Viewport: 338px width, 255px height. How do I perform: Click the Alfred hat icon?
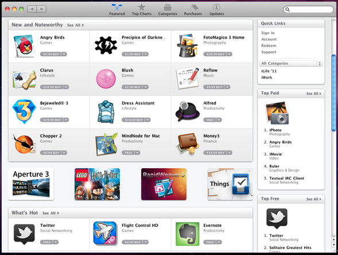tap(187, 111)
